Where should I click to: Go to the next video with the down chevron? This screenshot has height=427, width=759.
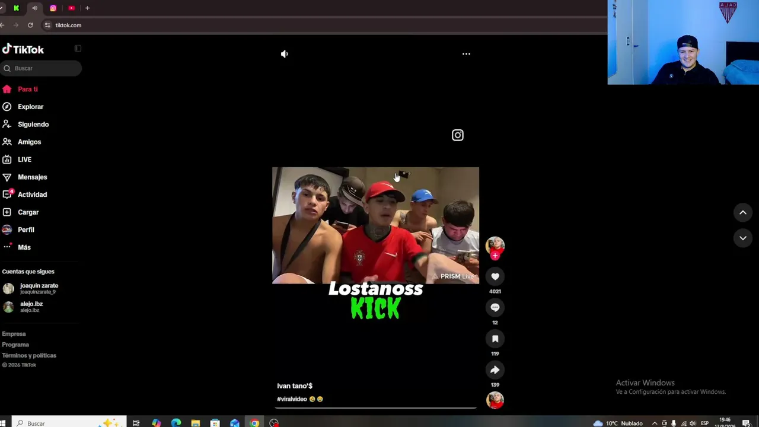pos(743,238)
